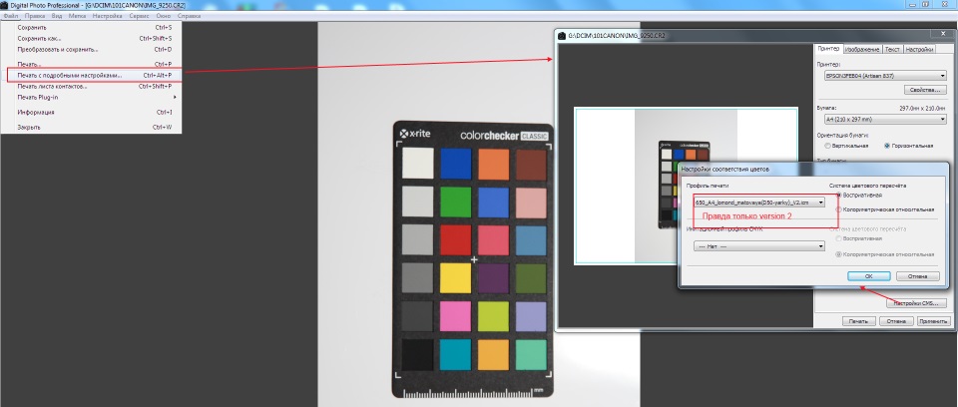Viewport: 958px width, 407px height.
Task: Switch to the Текст tab
Action: 892,49
